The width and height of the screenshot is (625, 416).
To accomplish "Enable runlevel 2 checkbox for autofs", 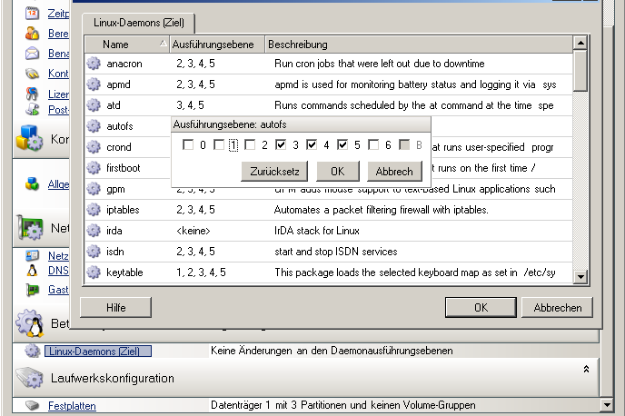I will 250,144.
